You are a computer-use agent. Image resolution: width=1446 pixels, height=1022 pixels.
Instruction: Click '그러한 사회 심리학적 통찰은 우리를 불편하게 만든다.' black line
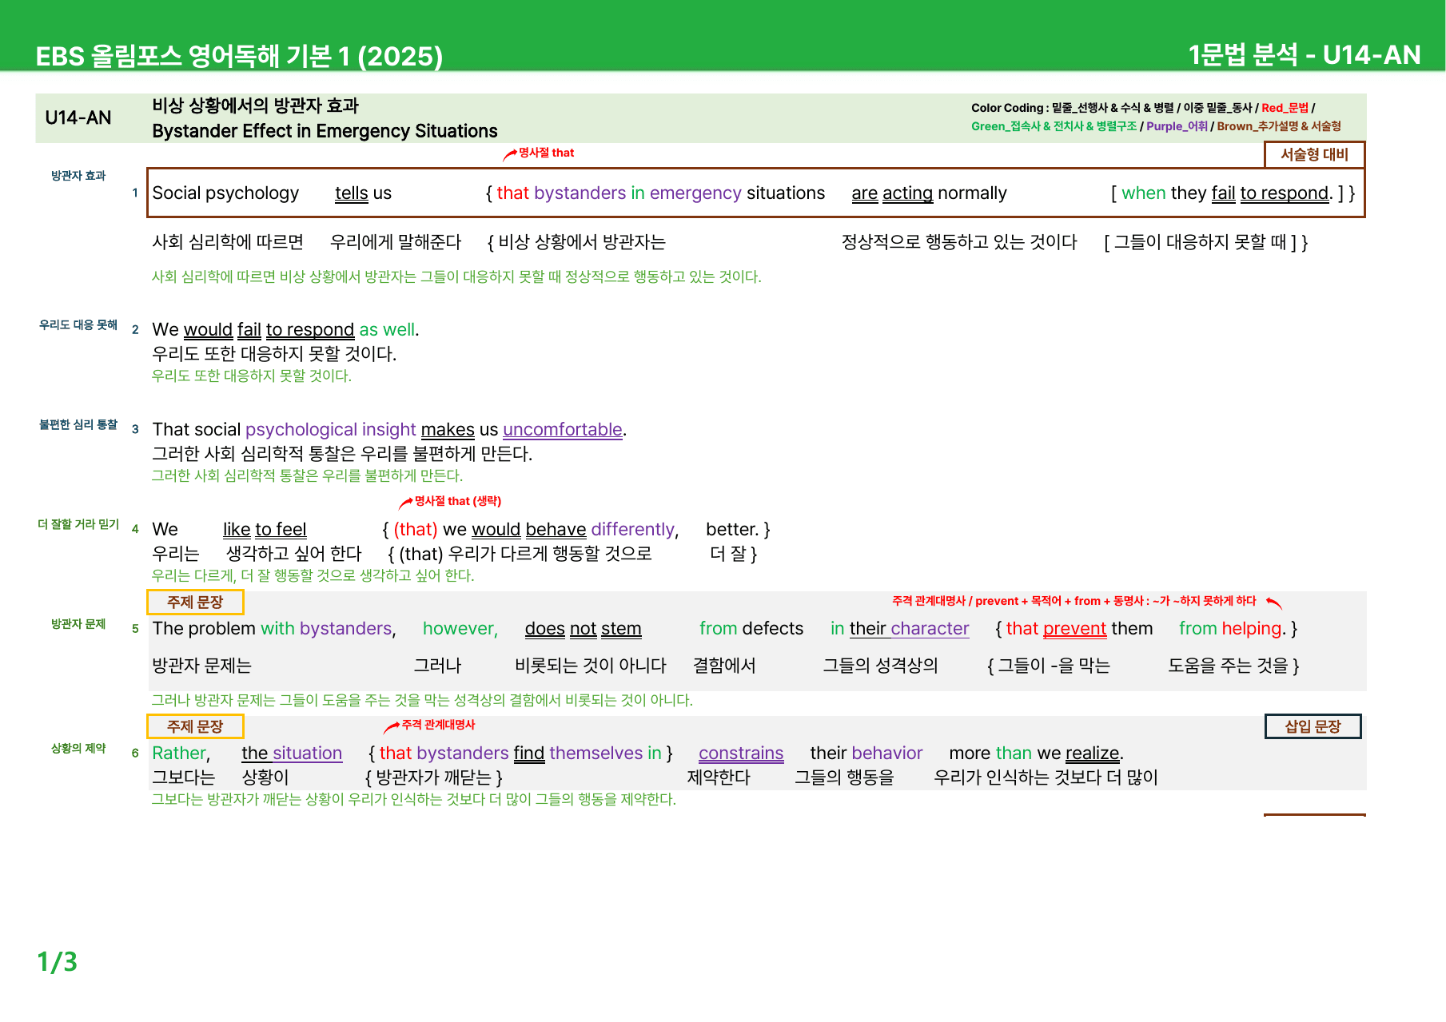[x=342, y=454]
